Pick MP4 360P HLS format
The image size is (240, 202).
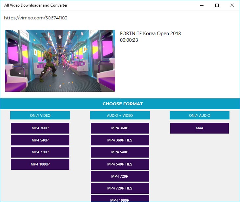click(x=120, y=140)
